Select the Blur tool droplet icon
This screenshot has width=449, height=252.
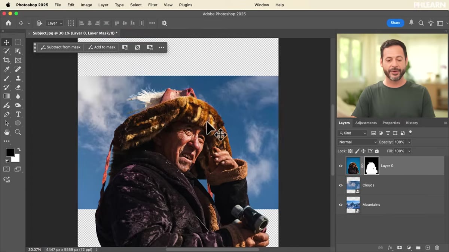click(18, 96)
